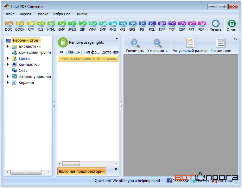This screenshot has height=188, width=242.
Task: Expand the Дима folder node
Action: coord(8,59)
